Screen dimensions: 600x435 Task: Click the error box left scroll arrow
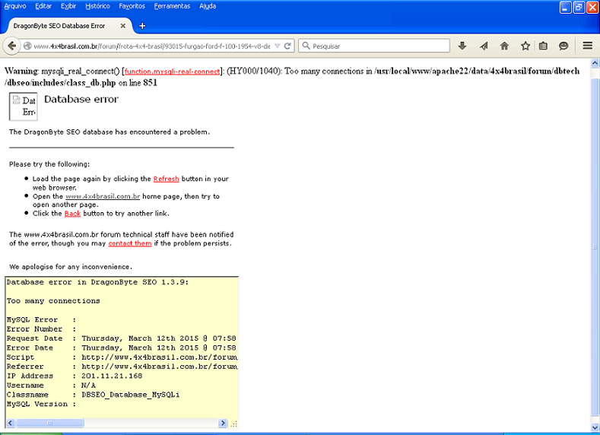(x=11, y=423)
